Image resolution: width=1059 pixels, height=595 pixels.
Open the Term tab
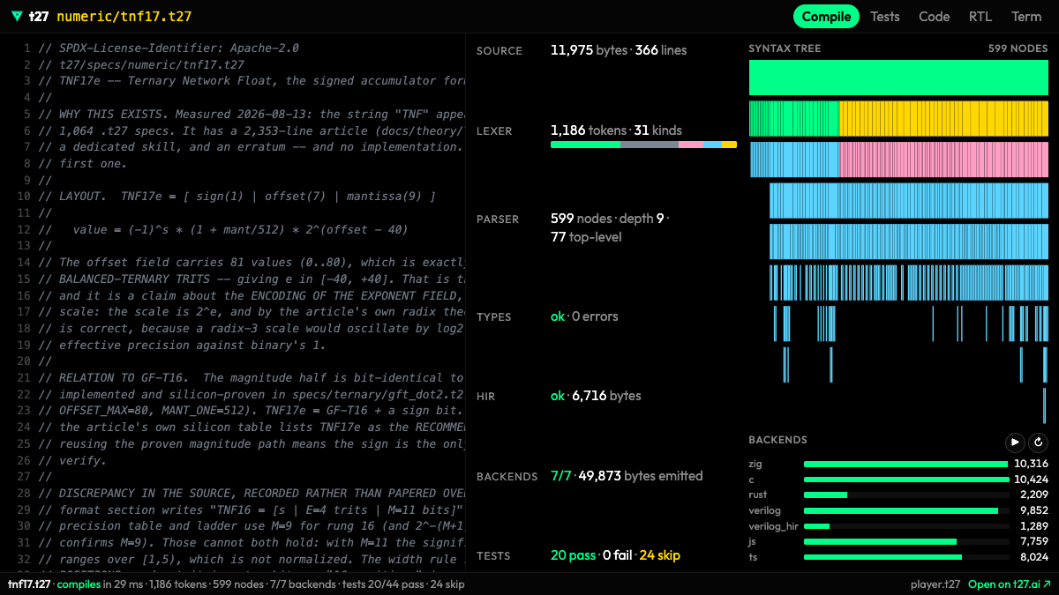point(1026,16)
